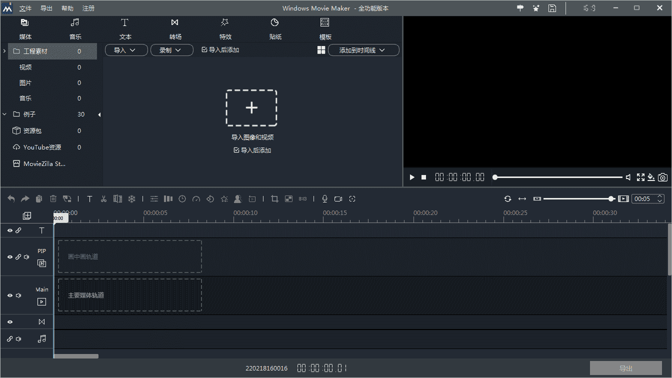
Task: Click the preview seek slider
Action: (x=558, y=177)
